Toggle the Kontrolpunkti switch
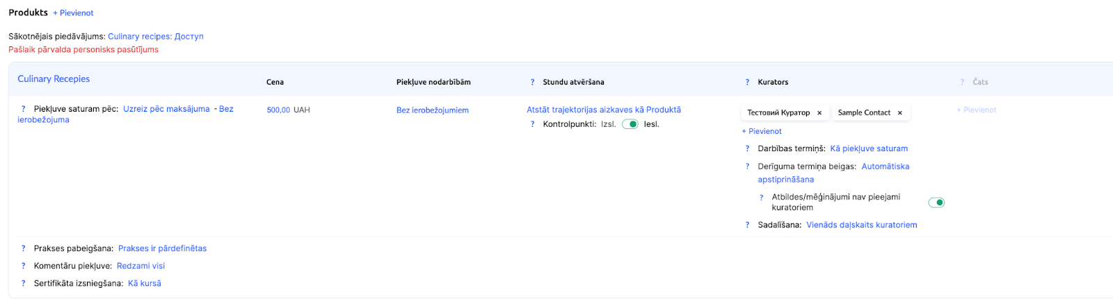 pos(630,125)
